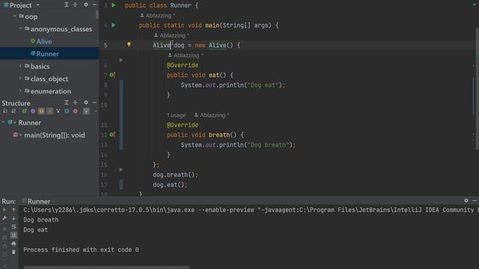The height and width of the screenshot is (269, 479).
Task: Hide the Project tool window
Action: [x=94, y=4]
